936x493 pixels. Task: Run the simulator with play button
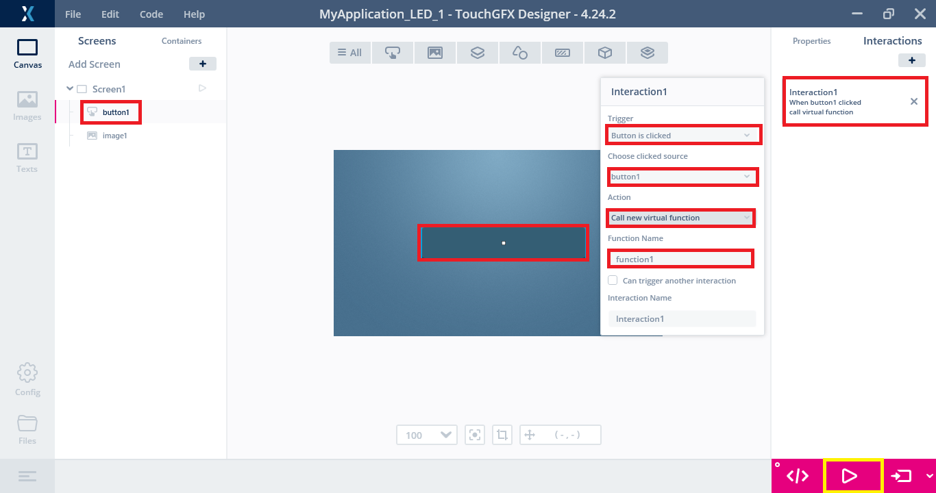click(x=850, y=476)
